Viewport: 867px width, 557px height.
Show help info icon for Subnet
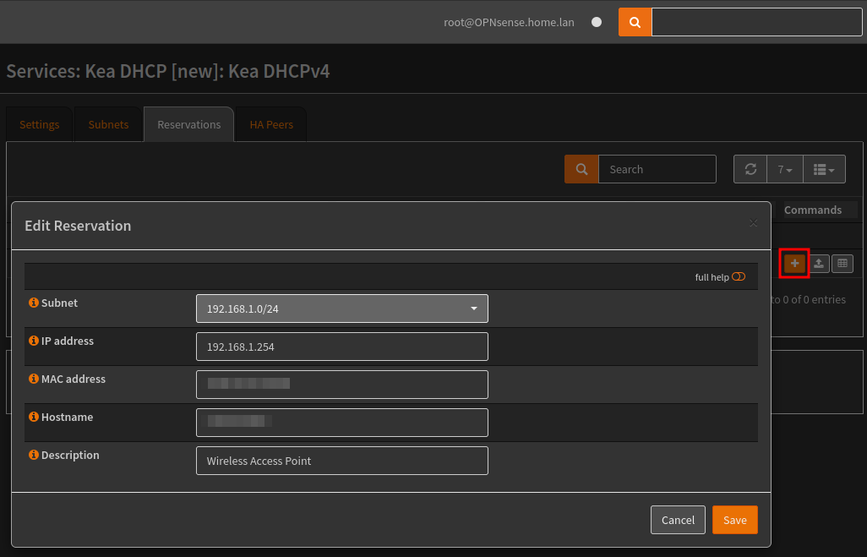click(x=34, y=303)
